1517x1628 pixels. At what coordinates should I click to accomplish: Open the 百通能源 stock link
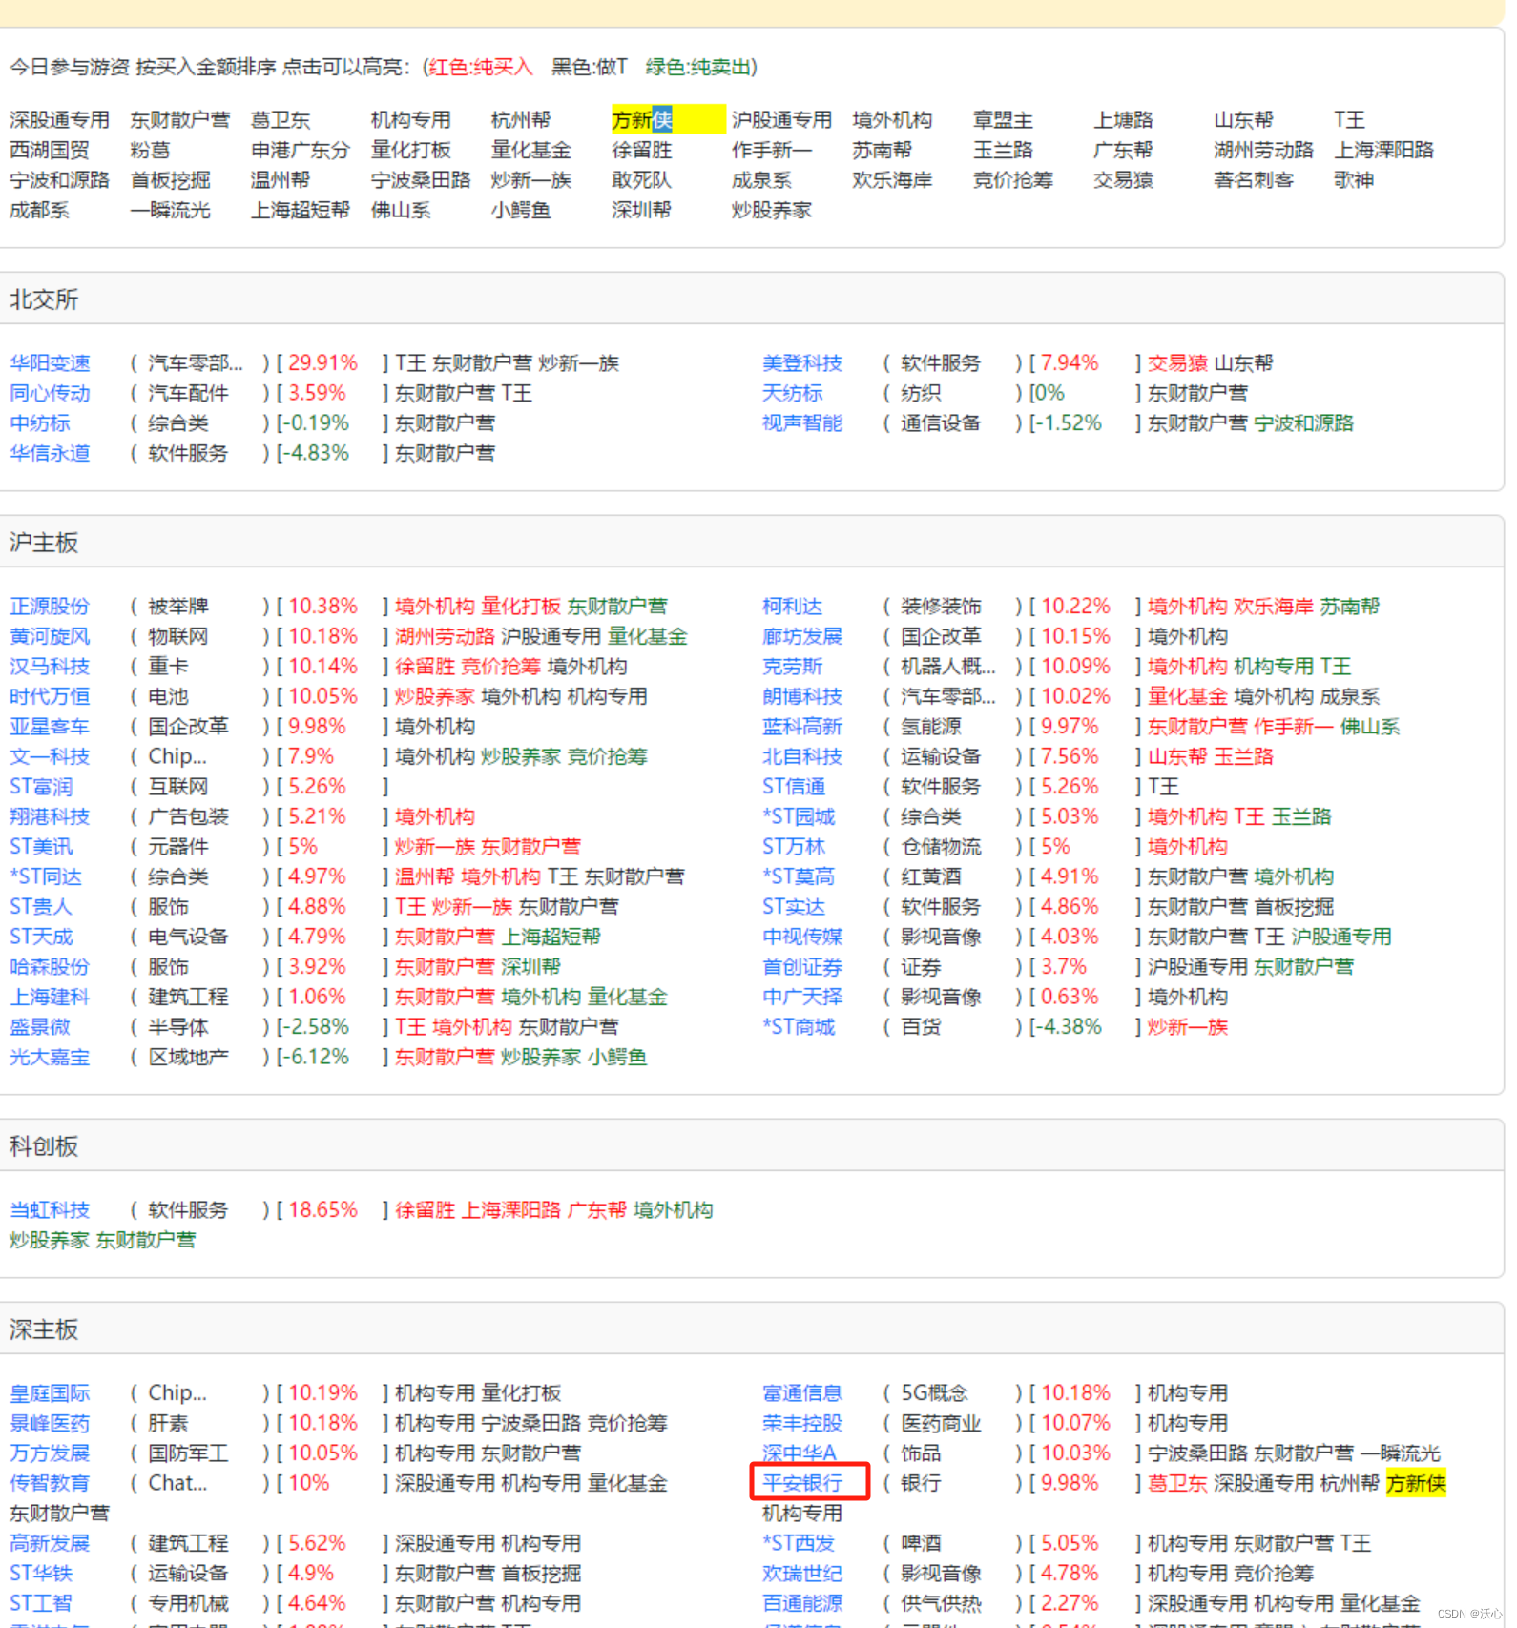tap(802, 1603)
